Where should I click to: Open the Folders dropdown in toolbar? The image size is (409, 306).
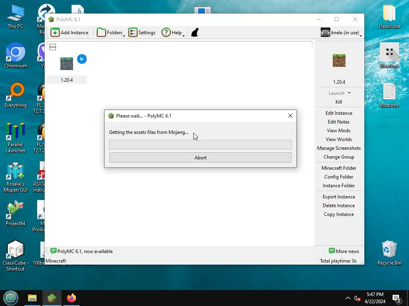coord(111,33)
